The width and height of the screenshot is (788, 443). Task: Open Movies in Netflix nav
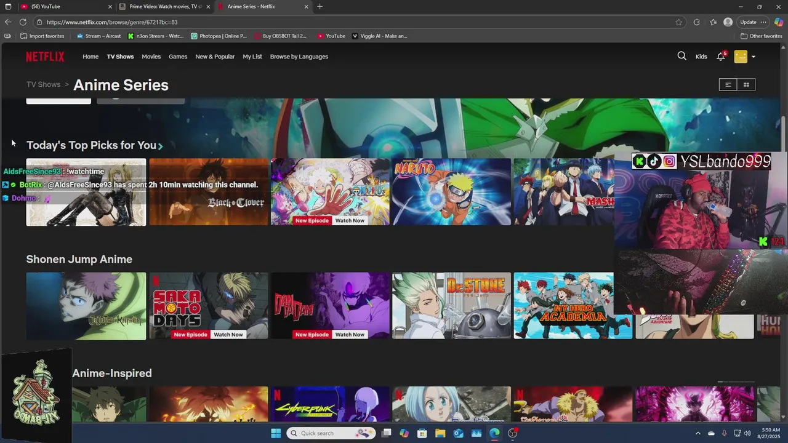[x=151, y=57]
